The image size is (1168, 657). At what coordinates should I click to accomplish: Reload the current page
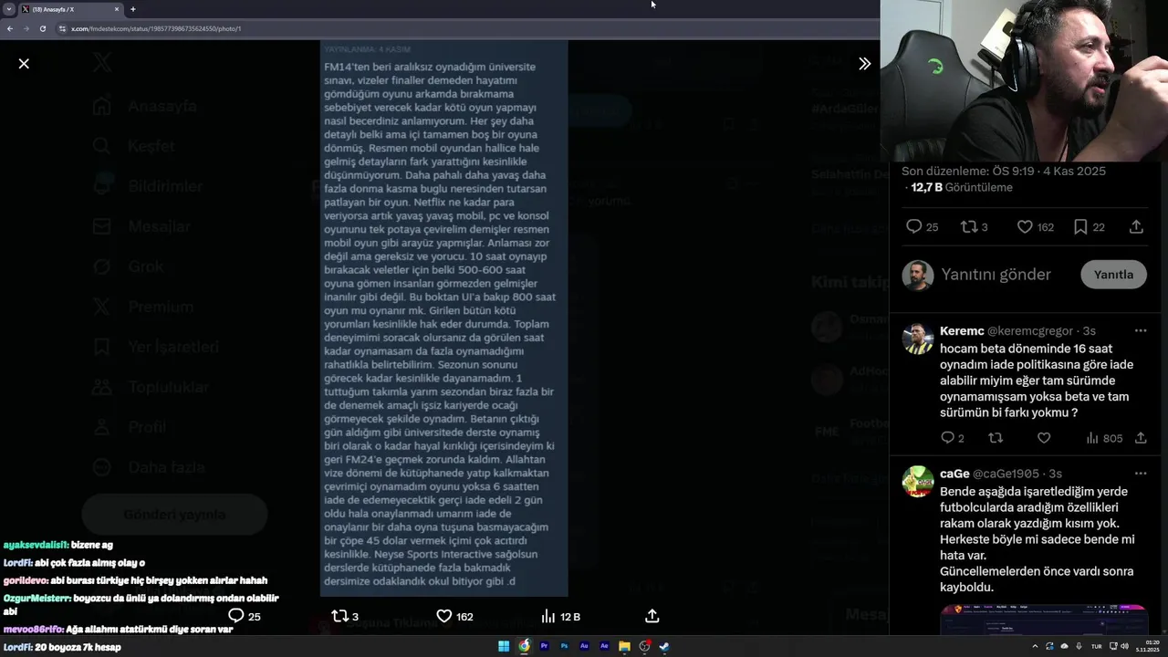(x=42, y=28)
